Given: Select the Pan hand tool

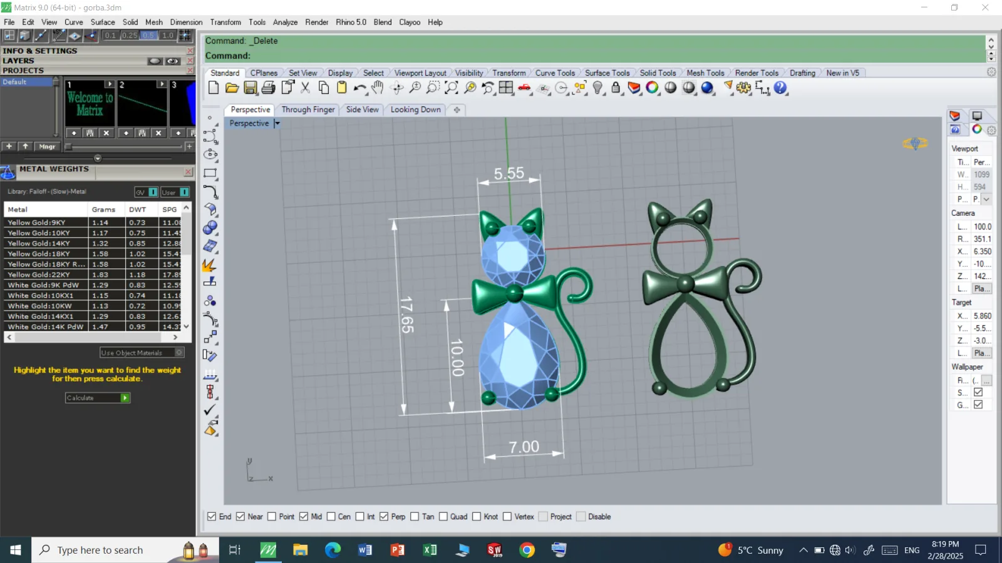Looking at the screenshot, I should (x=377, y=88).
